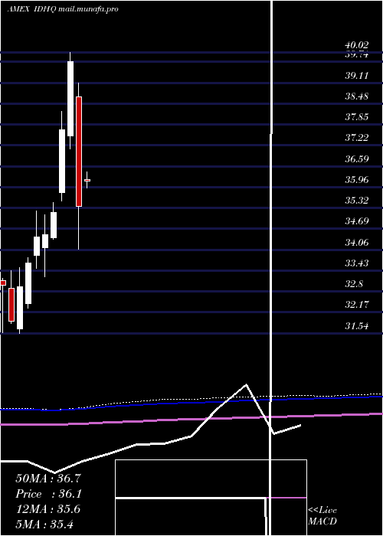This screenshot has width=383, height=536.
Task: Select the large red candlestick below 38.48
Action: [79, 152]
